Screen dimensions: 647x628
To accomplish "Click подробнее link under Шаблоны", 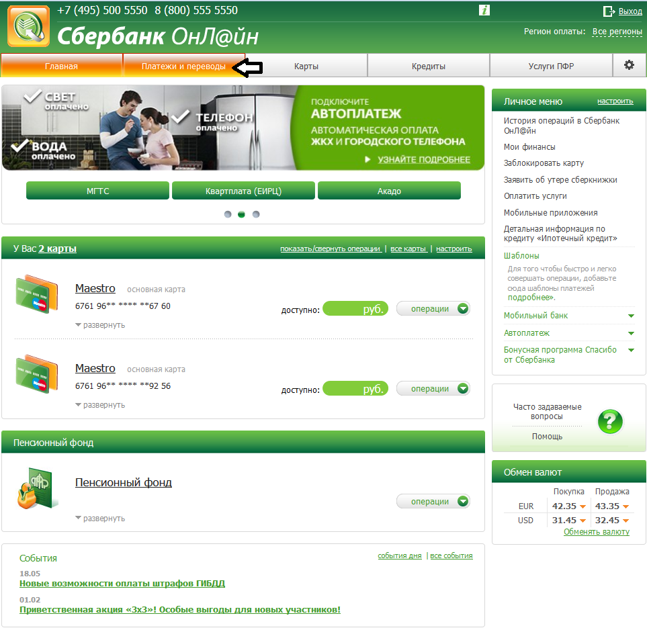I will pos(531,298).
